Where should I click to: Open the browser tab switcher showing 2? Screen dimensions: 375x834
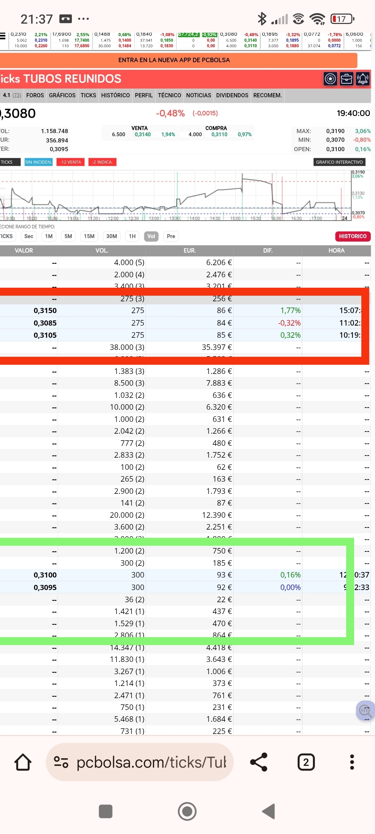point(306,762)
